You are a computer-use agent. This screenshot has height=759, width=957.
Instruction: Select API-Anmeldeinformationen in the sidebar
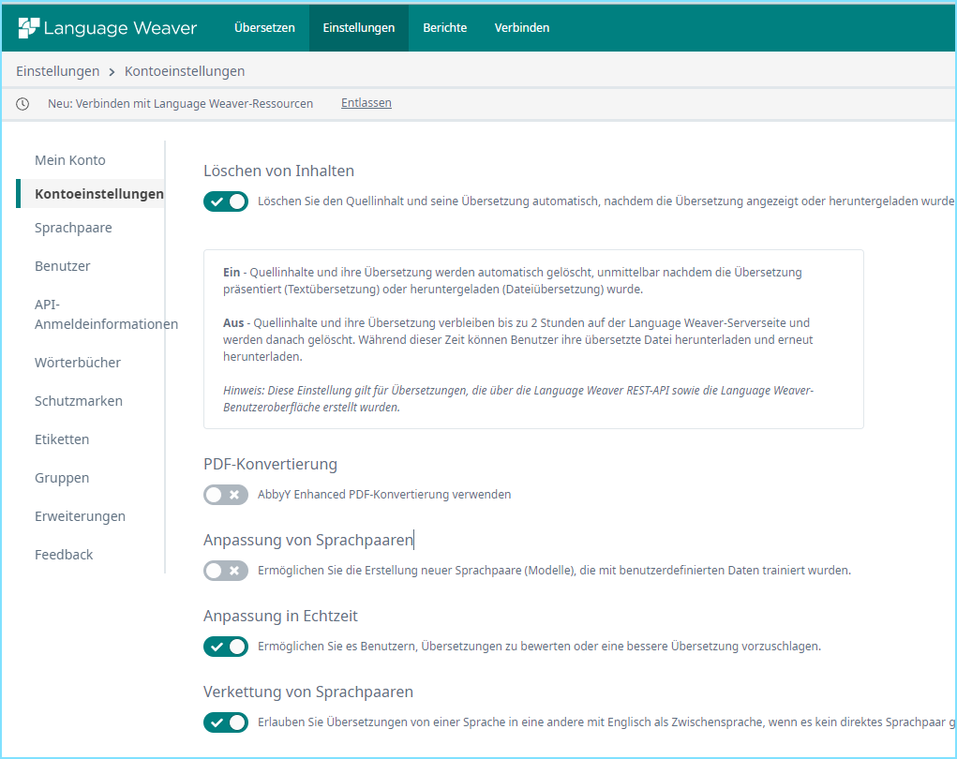tap(106, 314)
